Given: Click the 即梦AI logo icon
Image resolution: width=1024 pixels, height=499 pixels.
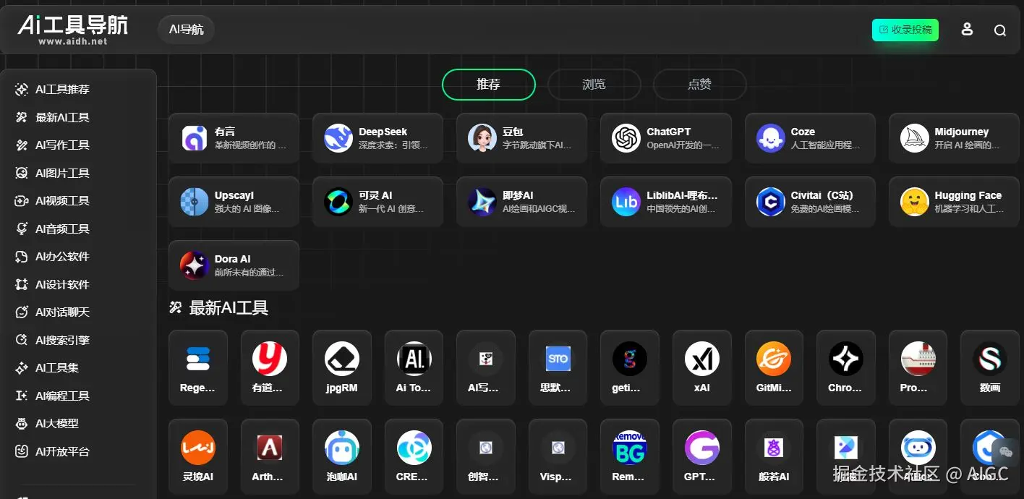Looking at the screenshot, I should pos(482,202).
